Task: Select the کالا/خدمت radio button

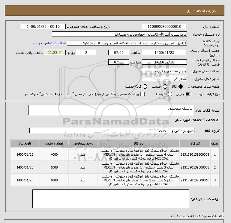Action: [x=145, y=87]
